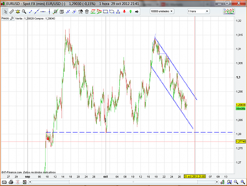Image resolution: width=247 pixels, height=186 pixels.
Task: Click the wrench next to Precio
Action: click(12, 19)
